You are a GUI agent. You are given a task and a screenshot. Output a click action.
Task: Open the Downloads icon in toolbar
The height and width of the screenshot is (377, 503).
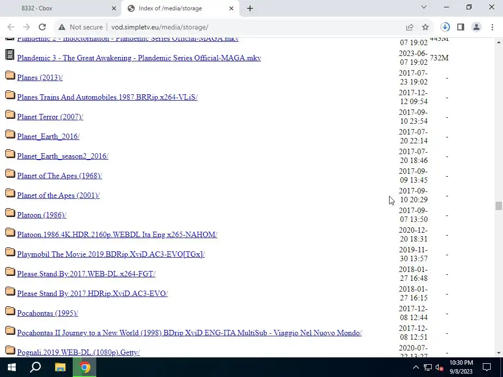[x=445, y=27]
